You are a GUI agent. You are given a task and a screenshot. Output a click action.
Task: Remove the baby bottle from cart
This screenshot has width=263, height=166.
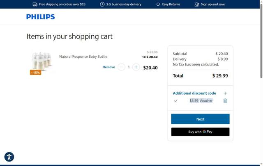pyautogui.click(x=109, y=67)
